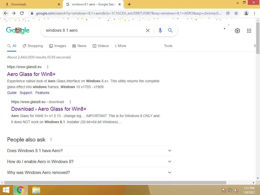The image size is (260, 195).
Task: Expand 'Why was Windows Aero removed?'
Action: (x=90, y=173)
